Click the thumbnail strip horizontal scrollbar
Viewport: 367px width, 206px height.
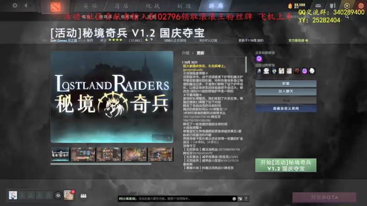pos(100,164)
